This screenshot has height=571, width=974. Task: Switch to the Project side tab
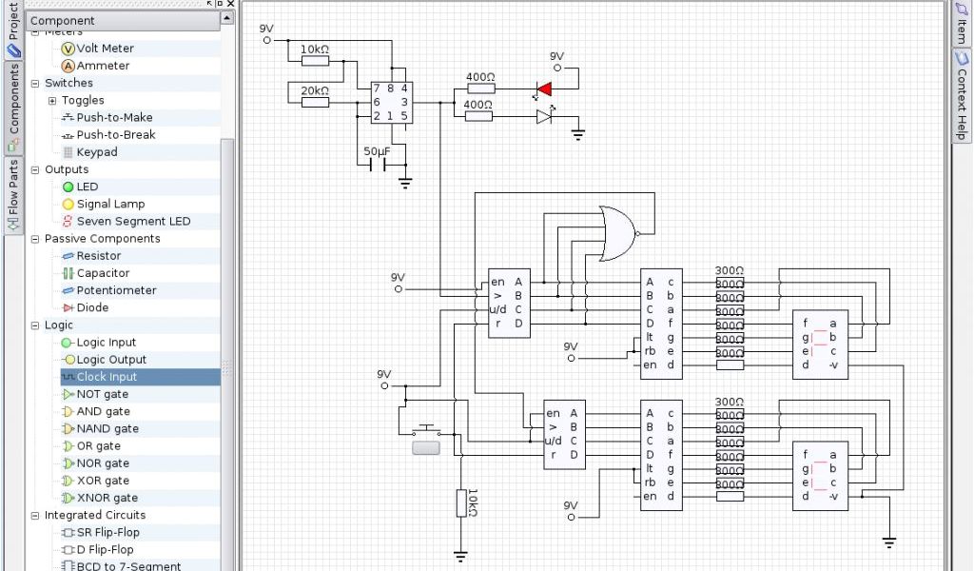pos(12,30)
